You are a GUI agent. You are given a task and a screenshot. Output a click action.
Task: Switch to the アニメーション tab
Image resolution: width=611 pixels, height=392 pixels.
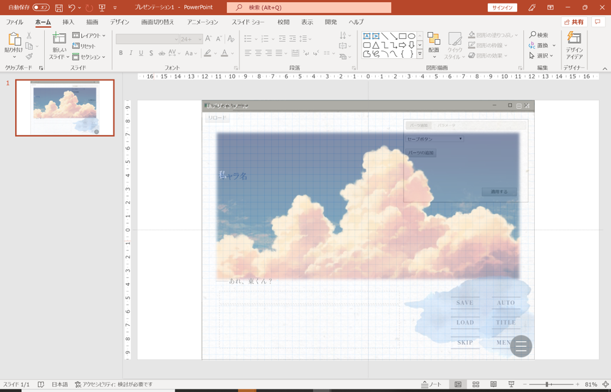[202, 22]
